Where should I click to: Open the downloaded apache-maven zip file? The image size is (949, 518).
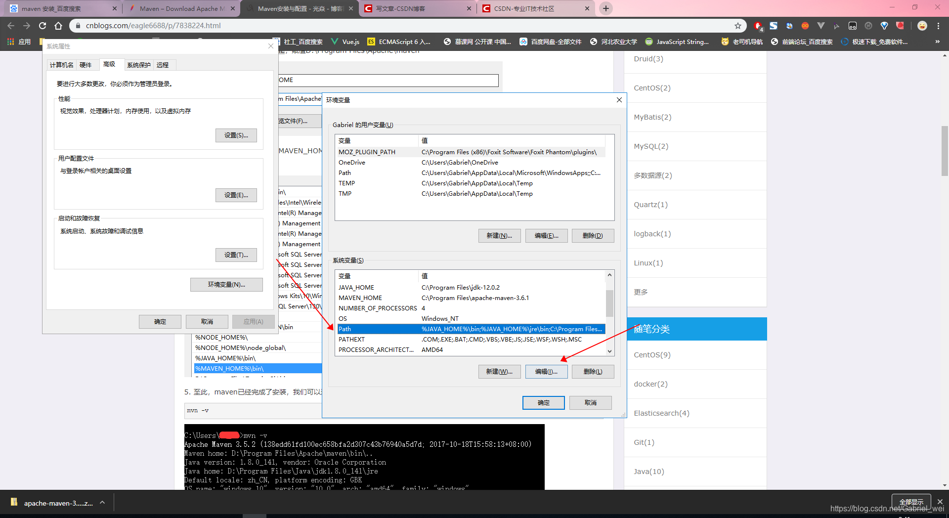52,503
